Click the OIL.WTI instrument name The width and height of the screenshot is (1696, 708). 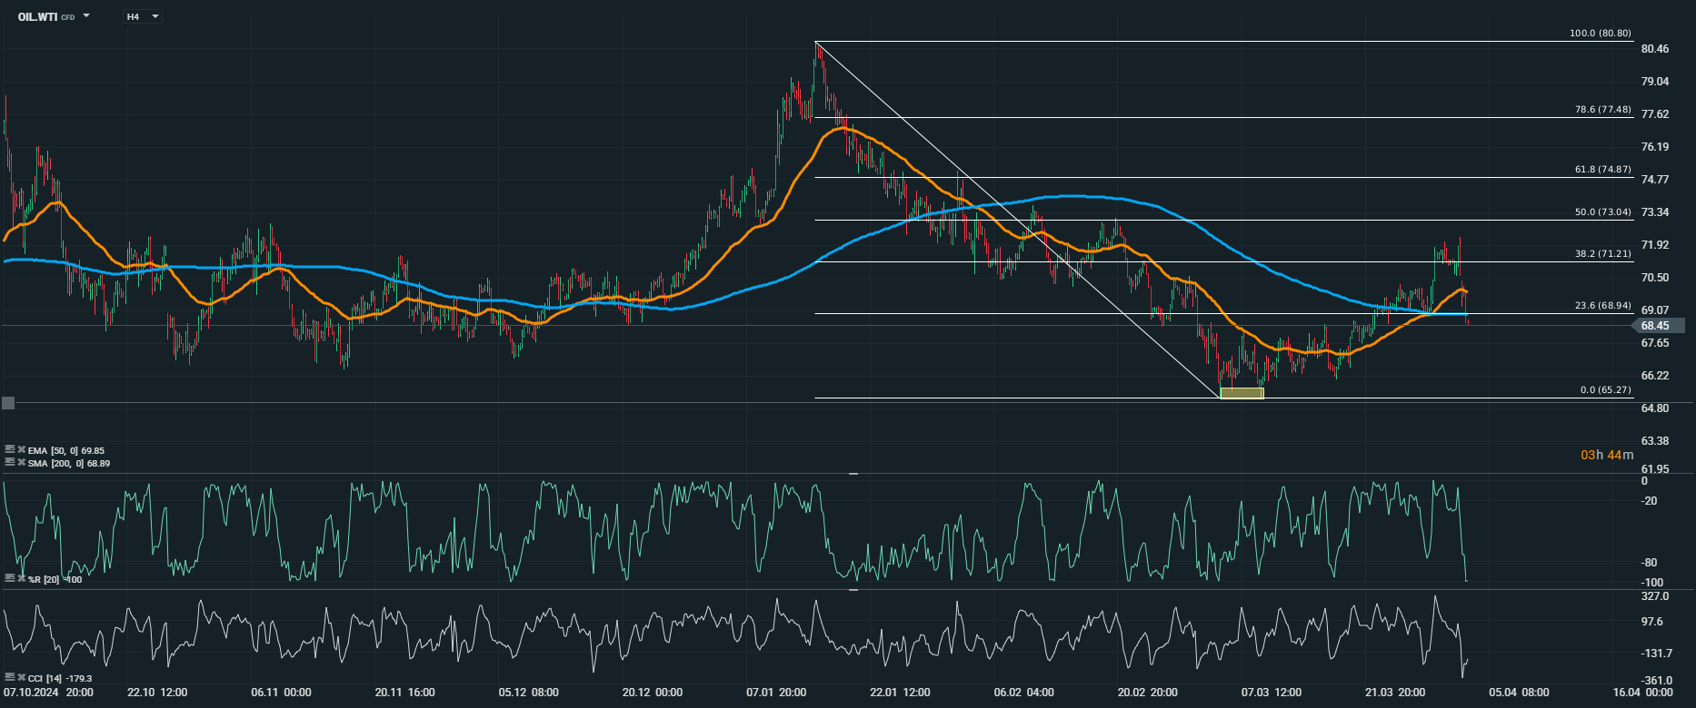pyautogui.click(x=38, y=16)
